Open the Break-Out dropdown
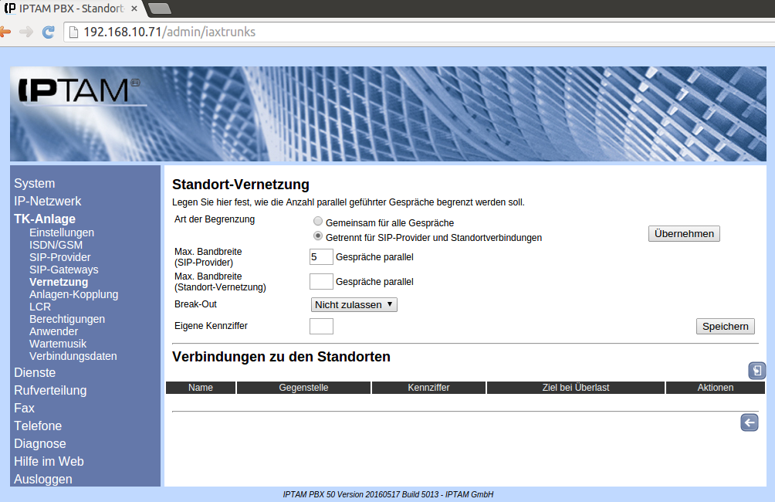The height and width of the screenshot is (502, 775). click(354, 304)
